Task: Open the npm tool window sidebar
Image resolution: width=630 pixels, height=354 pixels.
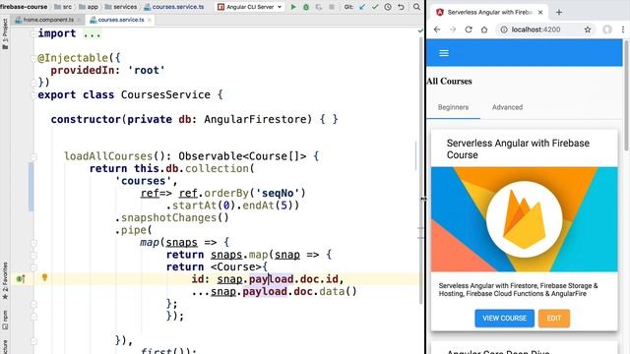Action: click(x=5, y=320)
